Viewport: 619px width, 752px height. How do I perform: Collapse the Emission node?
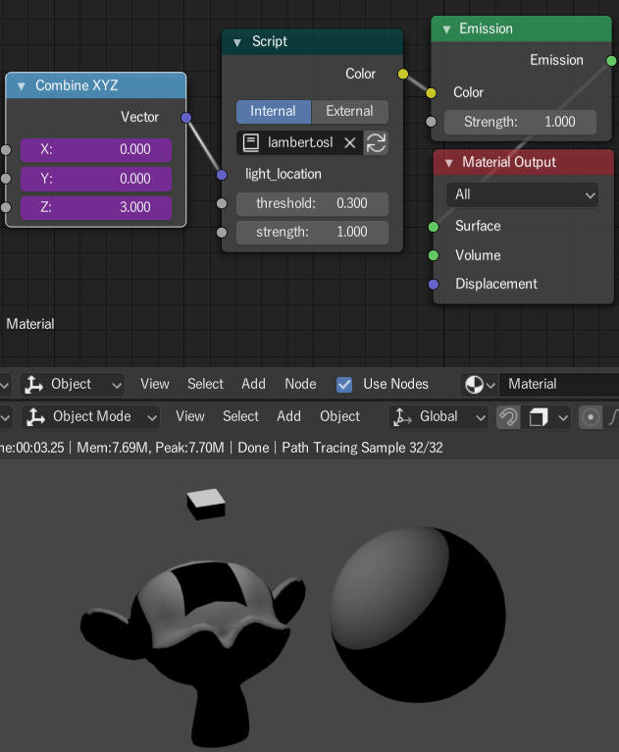[x=446, y=29]
